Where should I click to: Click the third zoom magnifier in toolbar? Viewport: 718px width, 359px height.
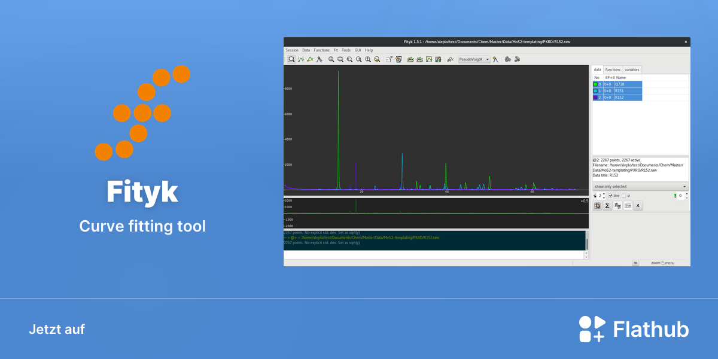[x=349, y=59]
